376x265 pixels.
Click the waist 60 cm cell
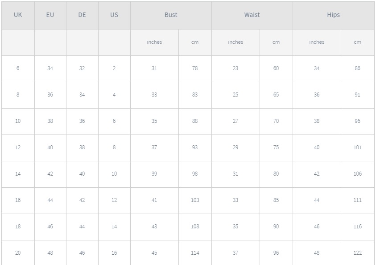pos(276,69)
